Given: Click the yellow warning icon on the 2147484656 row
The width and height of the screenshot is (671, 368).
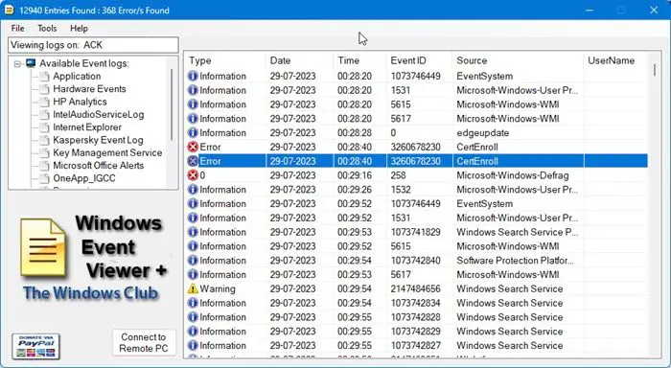Looking at the screenshot, I should tap(193, 288).
